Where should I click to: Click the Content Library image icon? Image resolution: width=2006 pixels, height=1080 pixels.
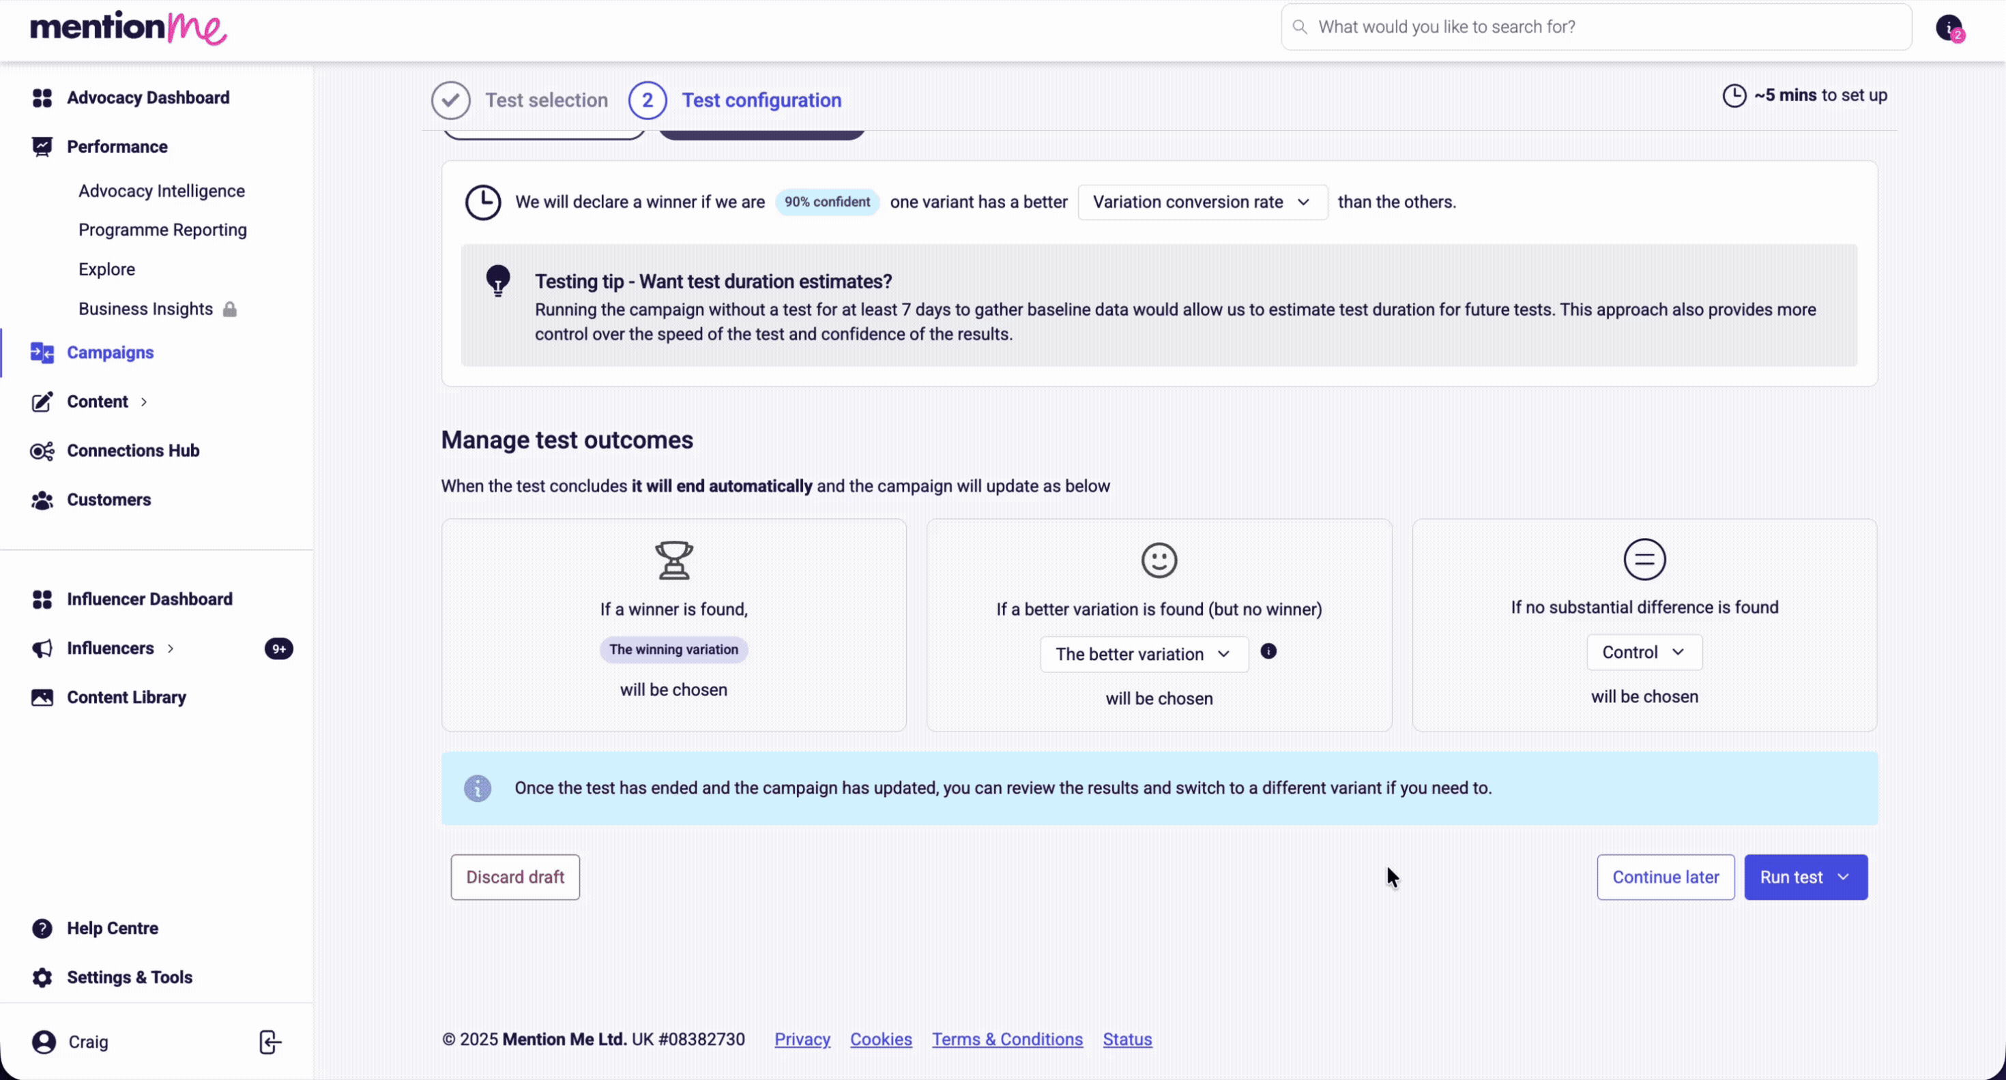tap(42, 697)
